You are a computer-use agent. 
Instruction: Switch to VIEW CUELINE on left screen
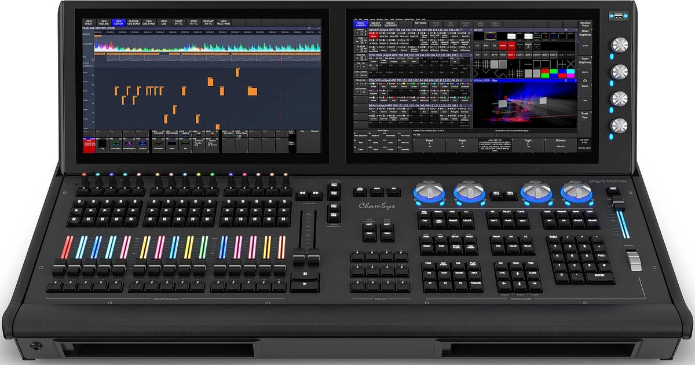(104, 23)
